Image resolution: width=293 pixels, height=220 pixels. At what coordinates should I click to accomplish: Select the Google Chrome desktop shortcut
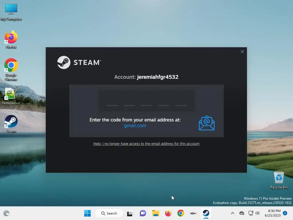point(11,70)
